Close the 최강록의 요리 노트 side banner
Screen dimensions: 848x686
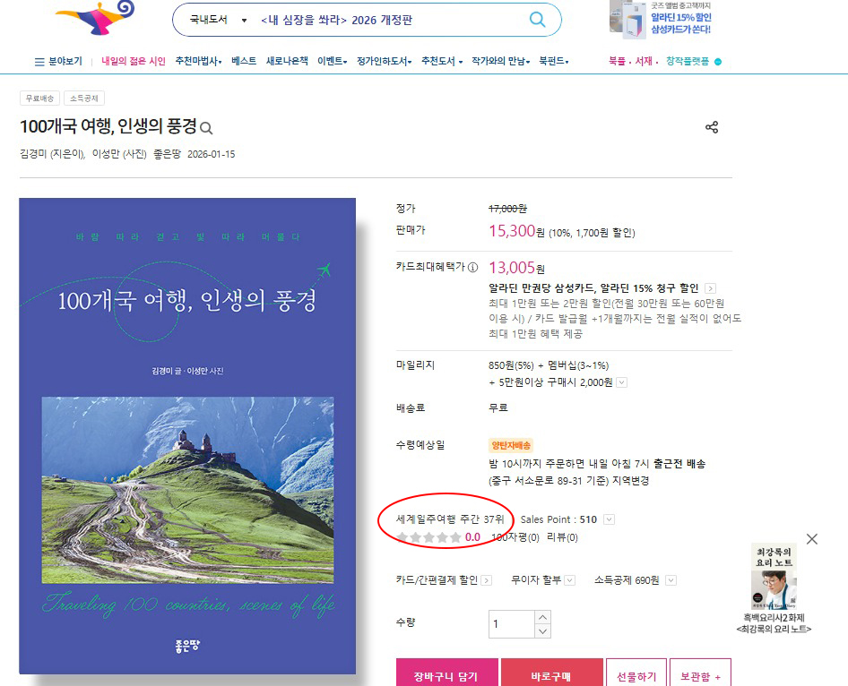point(811,538)
